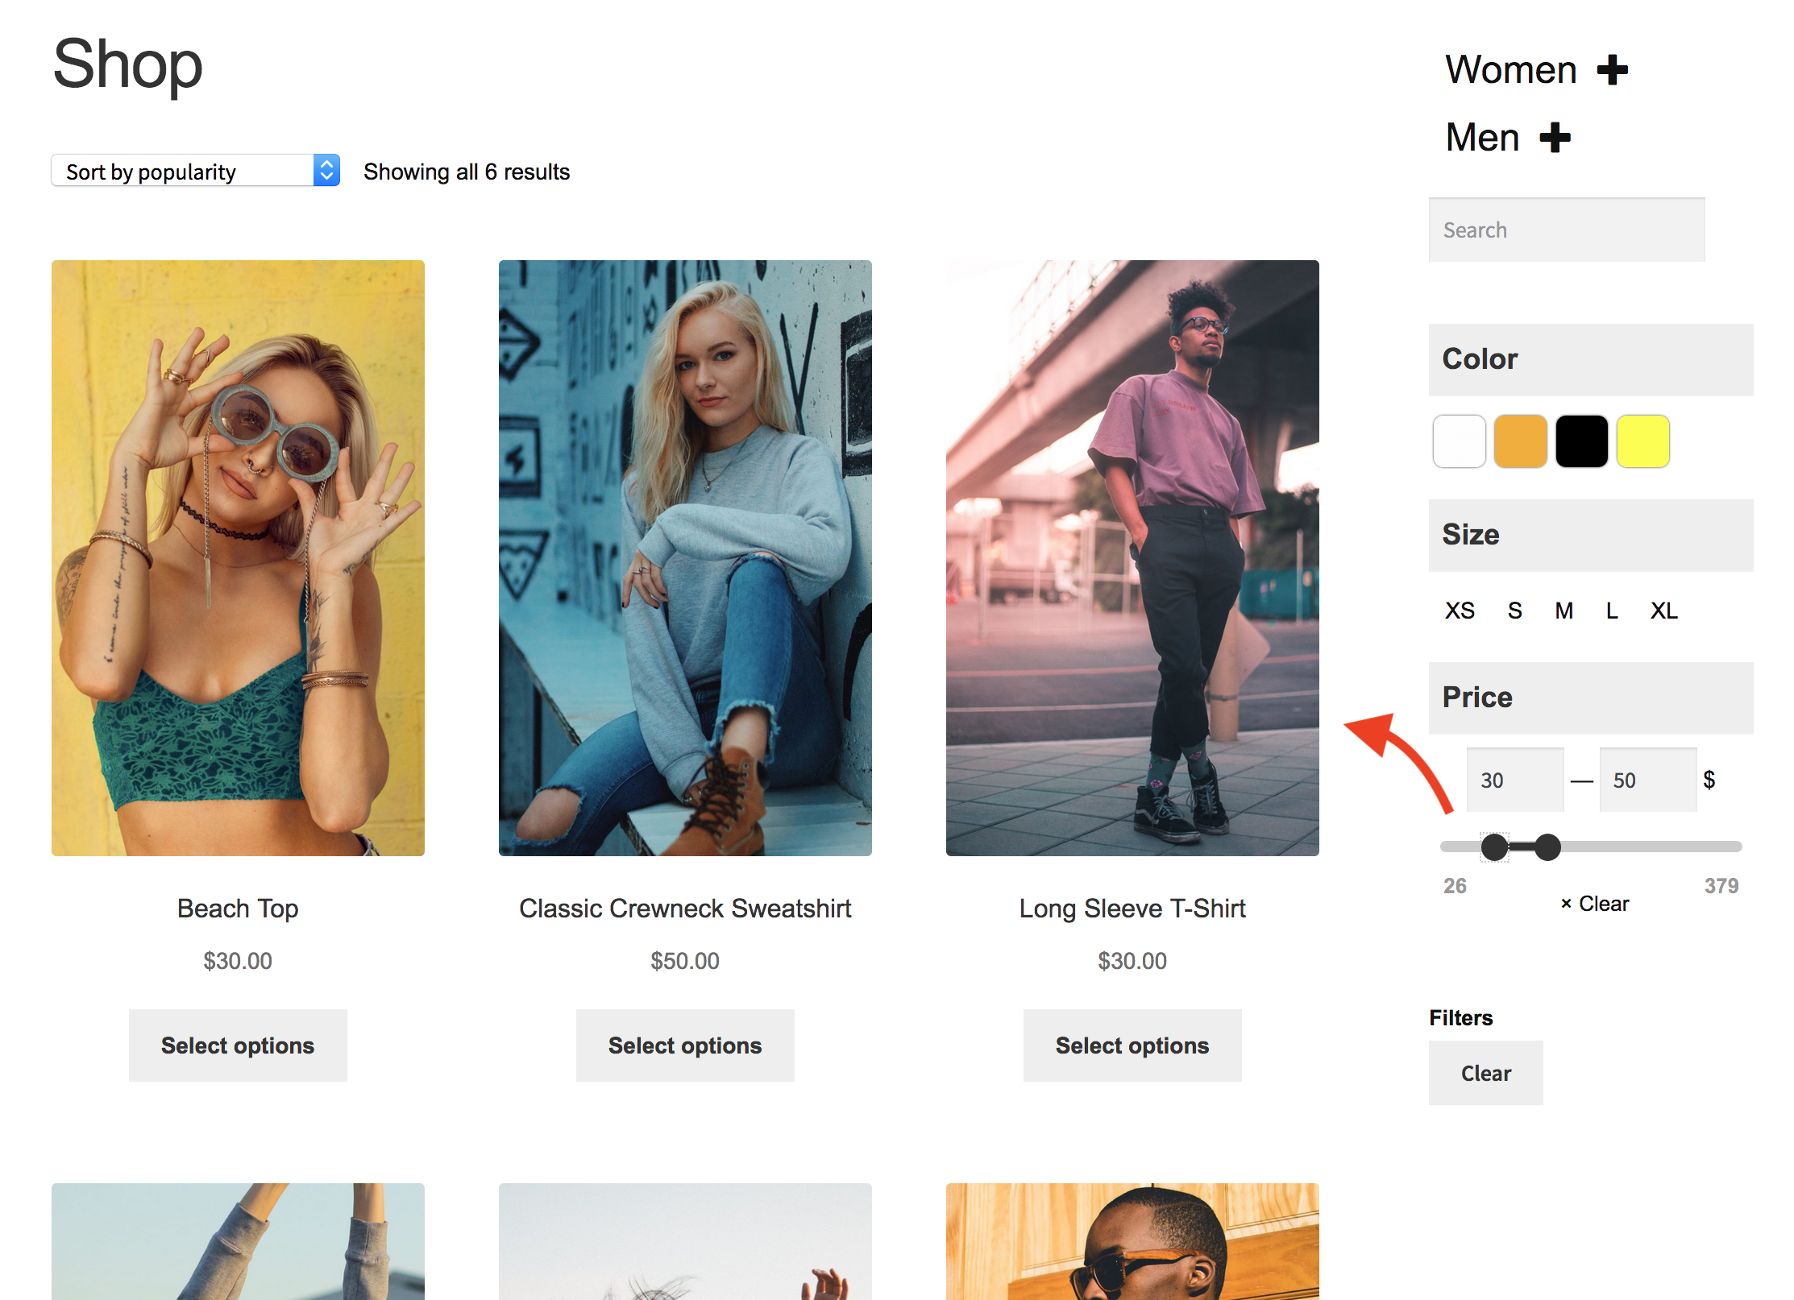Screen dimensions: 1794x1300
Task: Click the maximum price input box
Action: [x=1647, y=780]
